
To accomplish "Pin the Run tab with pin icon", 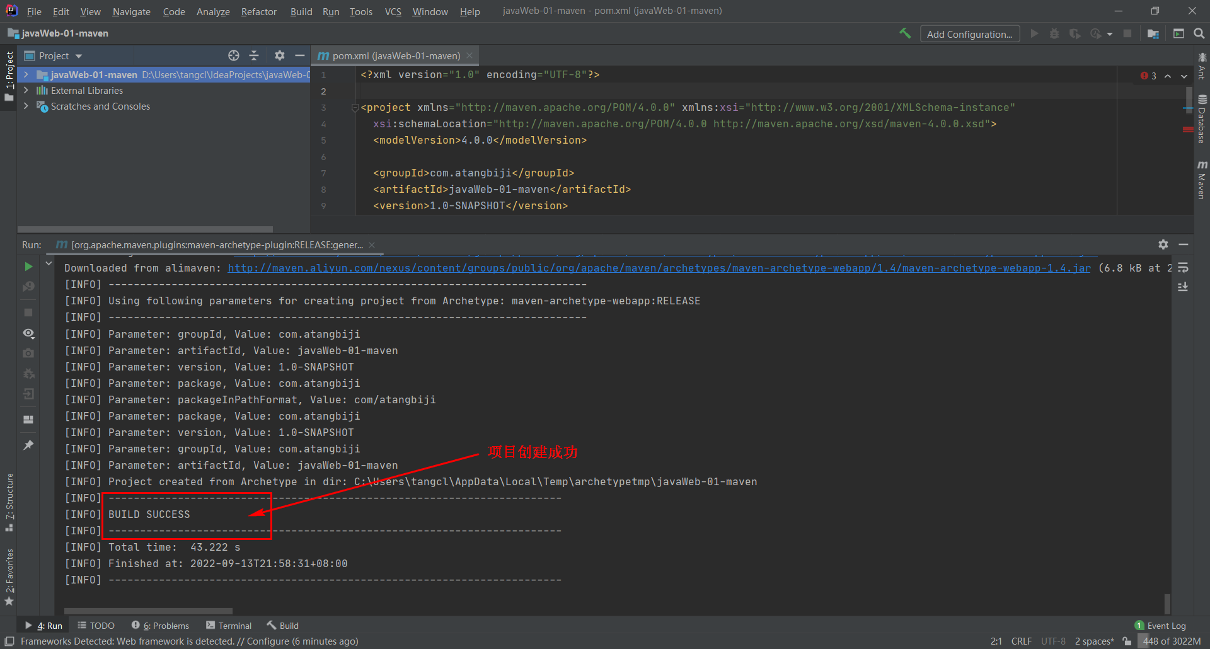I will click(x=28, y=445).
